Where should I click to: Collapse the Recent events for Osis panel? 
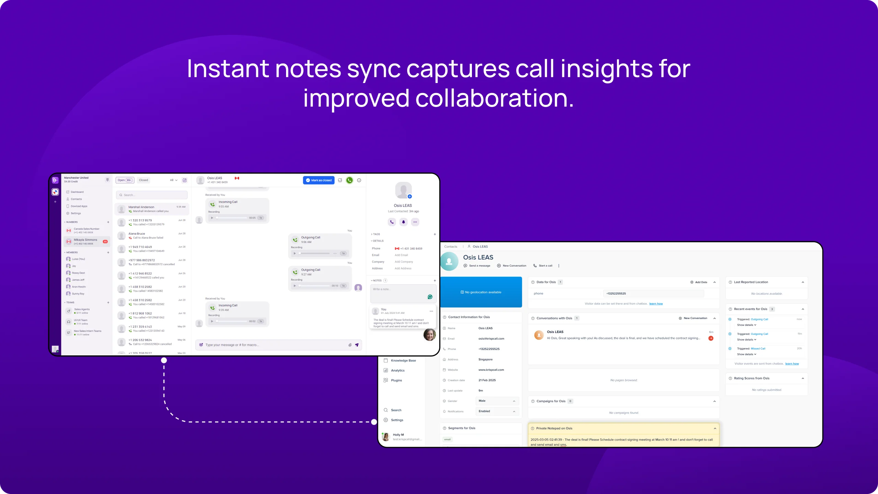click(803, 309)
